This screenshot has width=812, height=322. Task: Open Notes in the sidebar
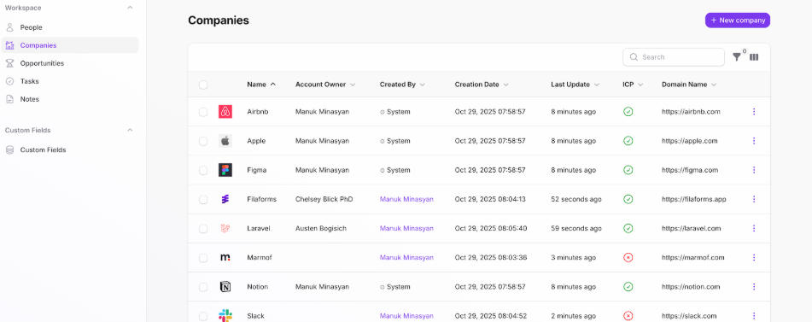(70, 99)
